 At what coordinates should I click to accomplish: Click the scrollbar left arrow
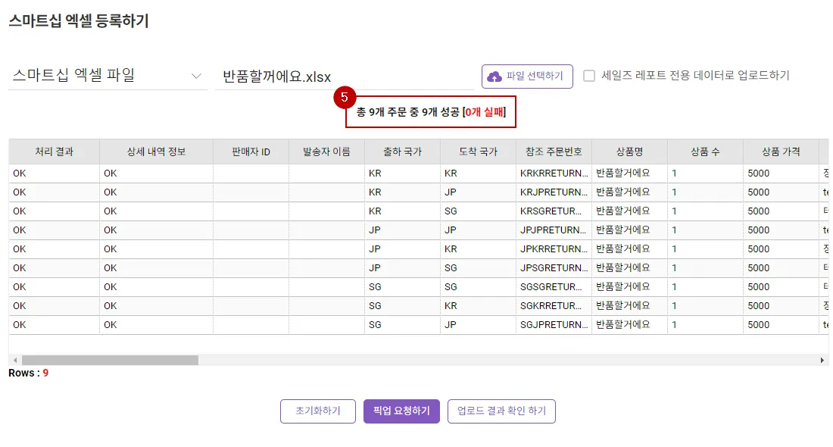tap(15, 361)
